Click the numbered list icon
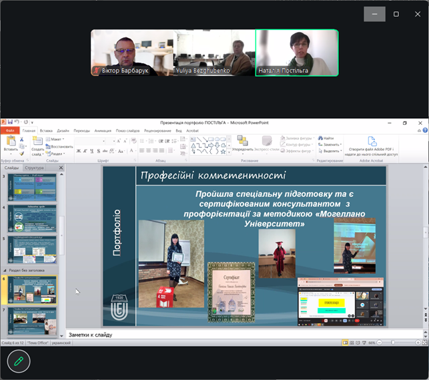Viewport: 429px width, 380px height. 151,141
